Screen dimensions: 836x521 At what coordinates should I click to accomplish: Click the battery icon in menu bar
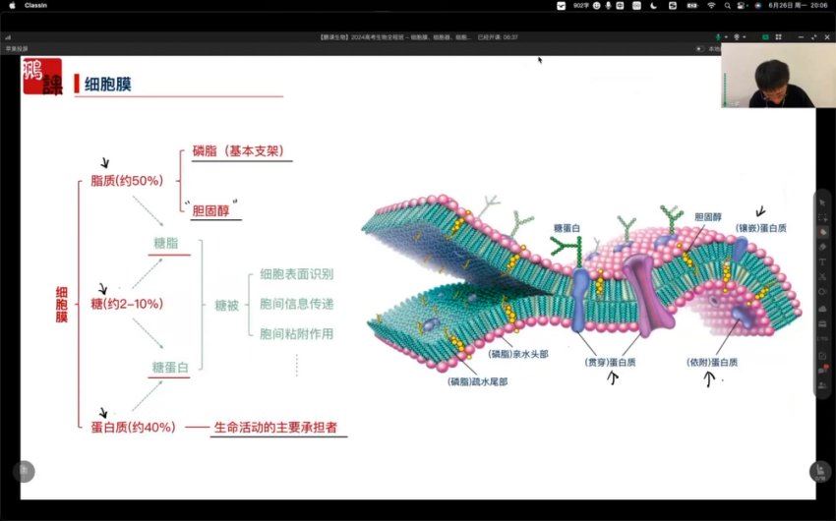692,5
